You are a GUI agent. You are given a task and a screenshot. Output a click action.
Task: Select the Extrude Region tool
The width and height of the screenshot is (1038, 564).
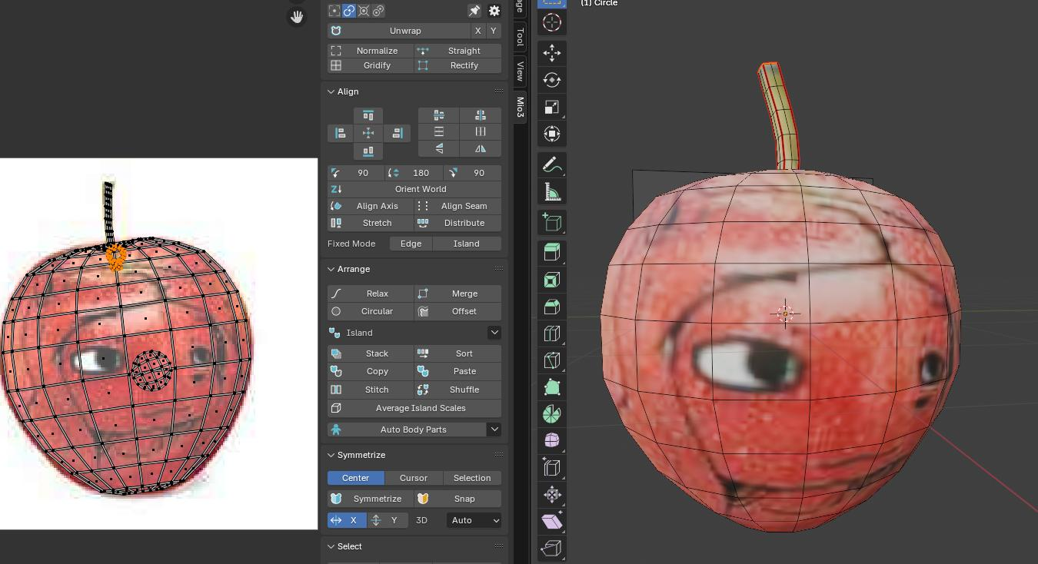[551, 253]
